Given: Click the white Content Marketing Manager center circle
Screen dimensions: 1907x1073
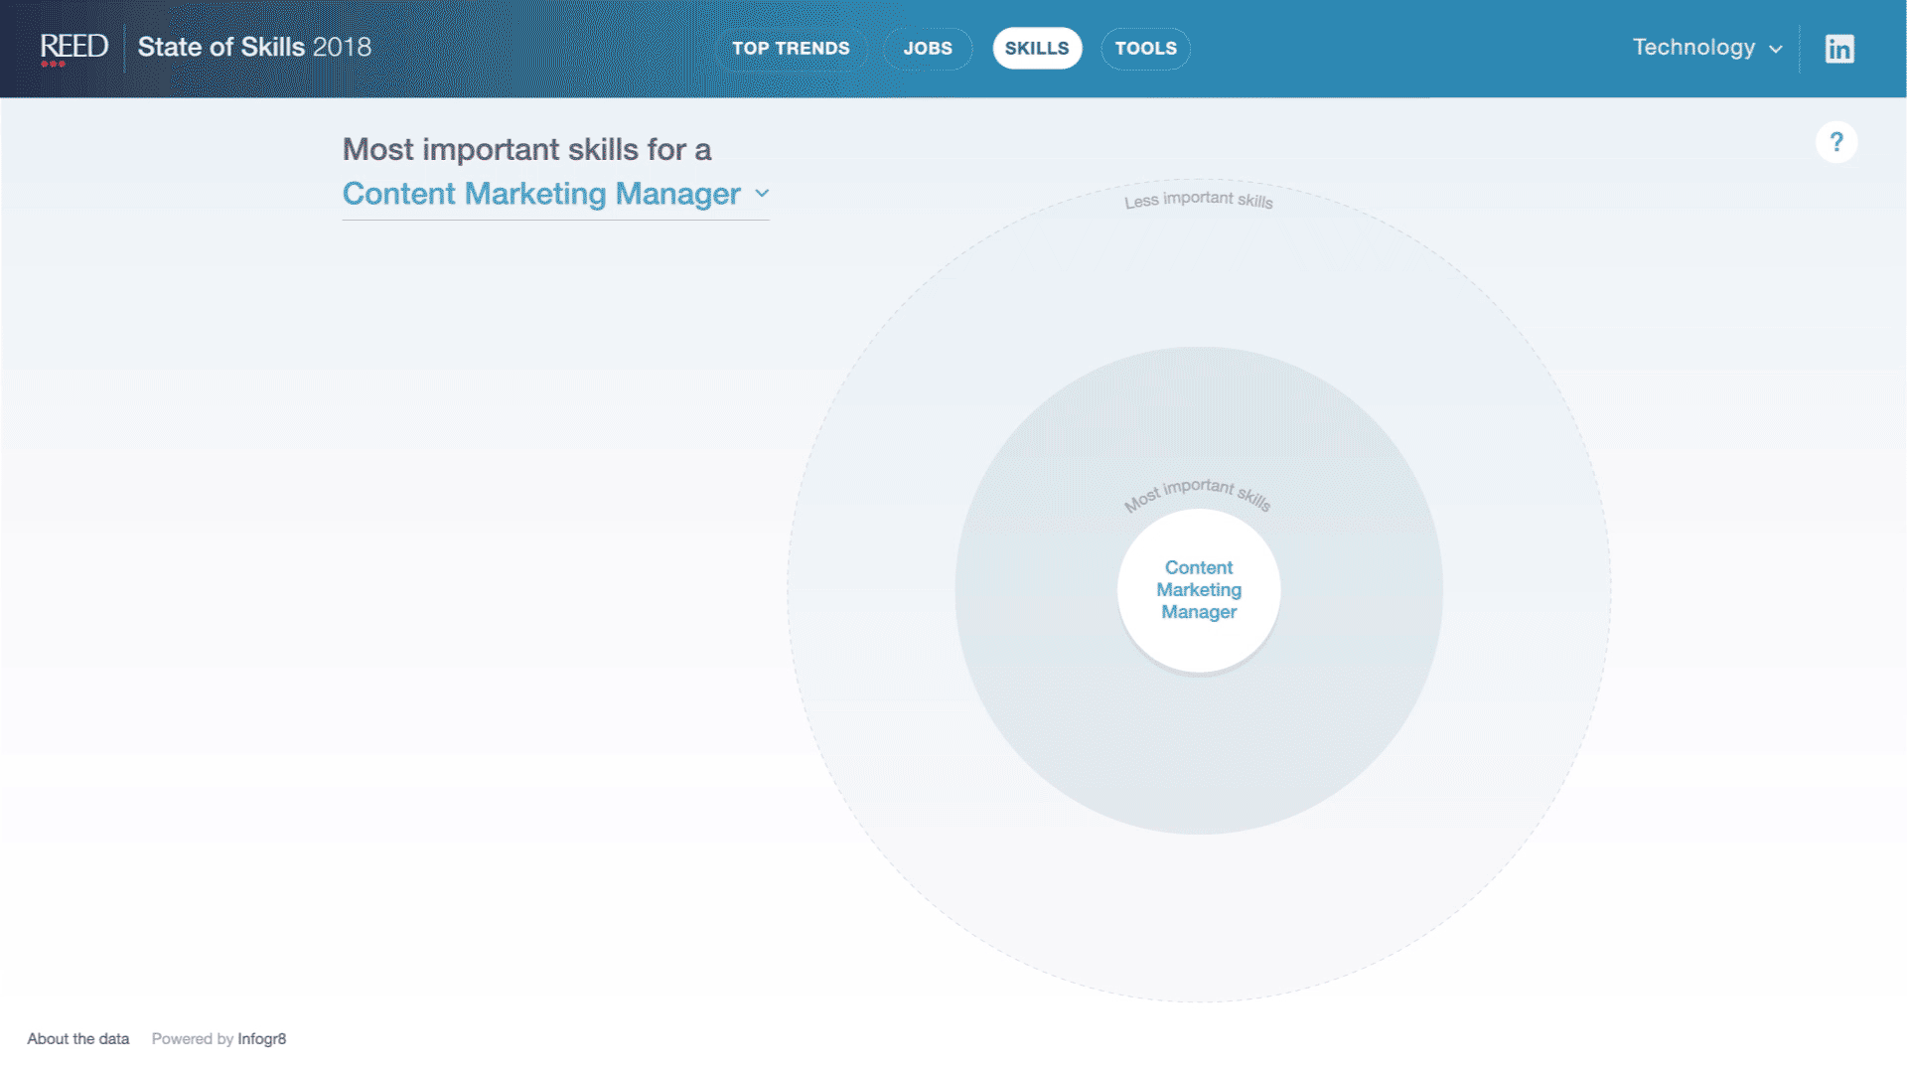Looking at the screenshot, I should tap(1199, 590).
